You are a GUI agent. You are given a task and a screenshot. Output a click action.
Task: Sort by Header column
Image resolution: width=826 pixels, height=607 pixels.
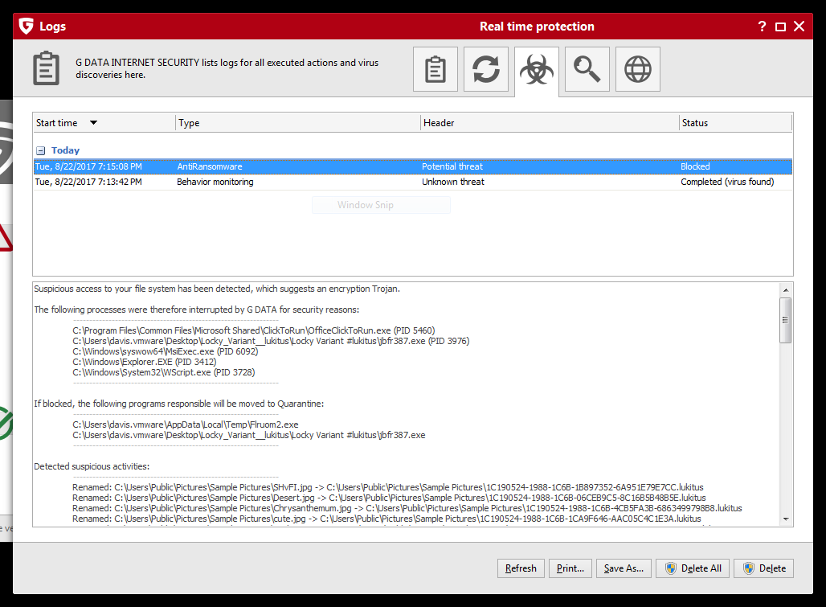point(550,123)
